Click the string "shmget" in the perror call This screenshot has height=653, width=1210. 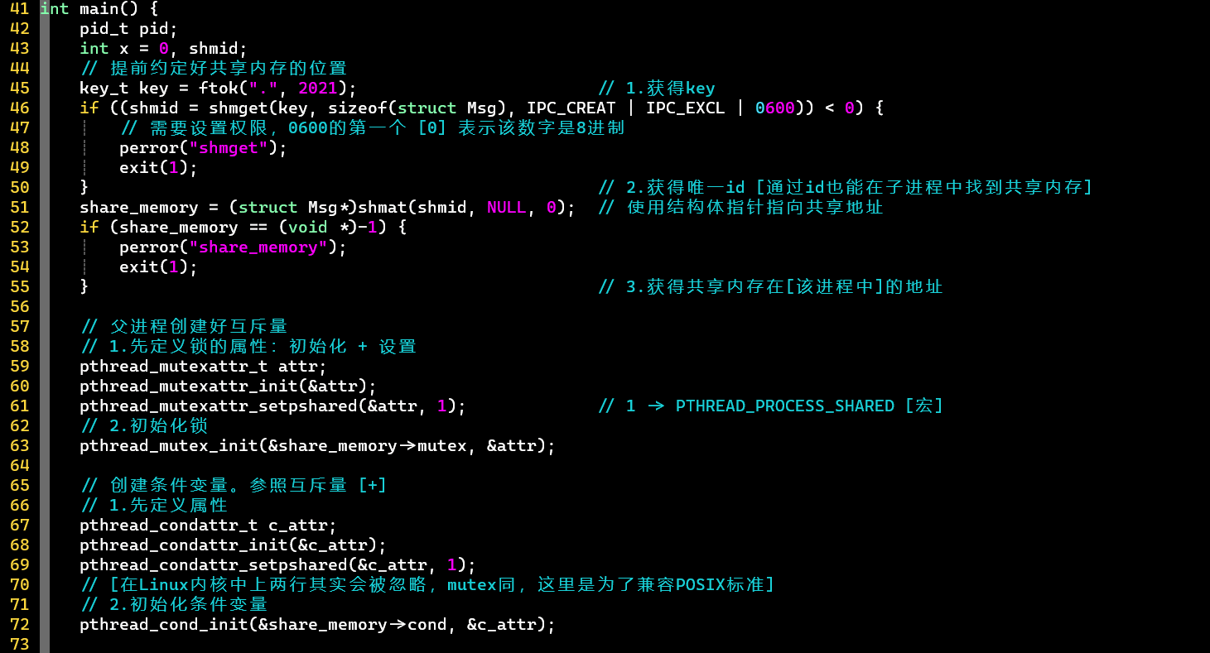click(229, 148)
